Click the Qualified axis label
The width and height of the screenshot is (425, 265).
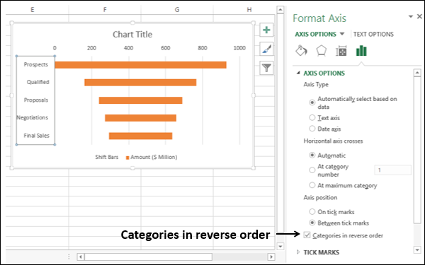(x=38, y=82)
